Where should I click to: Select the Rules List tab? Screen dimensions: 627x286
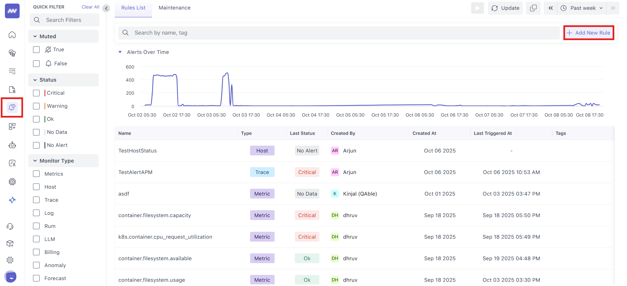pyautogui.click(x=133, y=8)
